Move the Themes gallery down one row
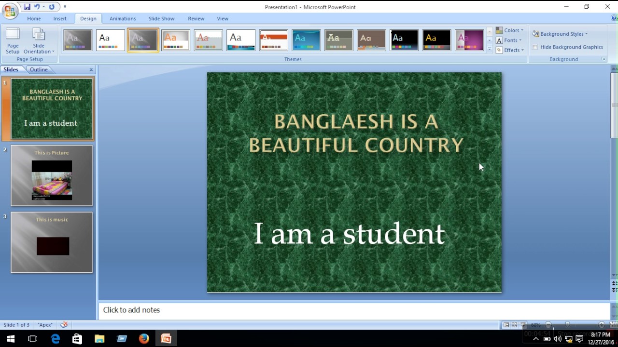618x347 pixels. pyautogui.click(x=489, y=40)
